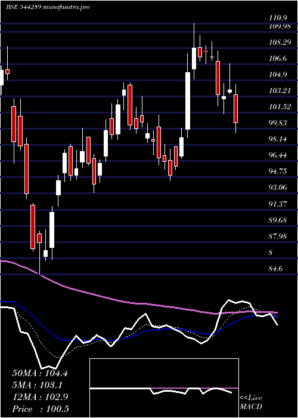The height and width of the screenshot is (418, 298).
Task: Click the 108.29 price axis label
Action: coord(280,42)
